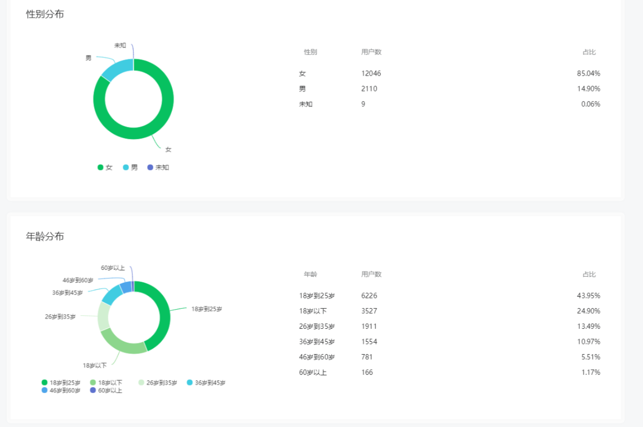Toggle 女 legend item in gender chart
The height and width of the screenshot is (427, 643).
(x=105, y=167)
